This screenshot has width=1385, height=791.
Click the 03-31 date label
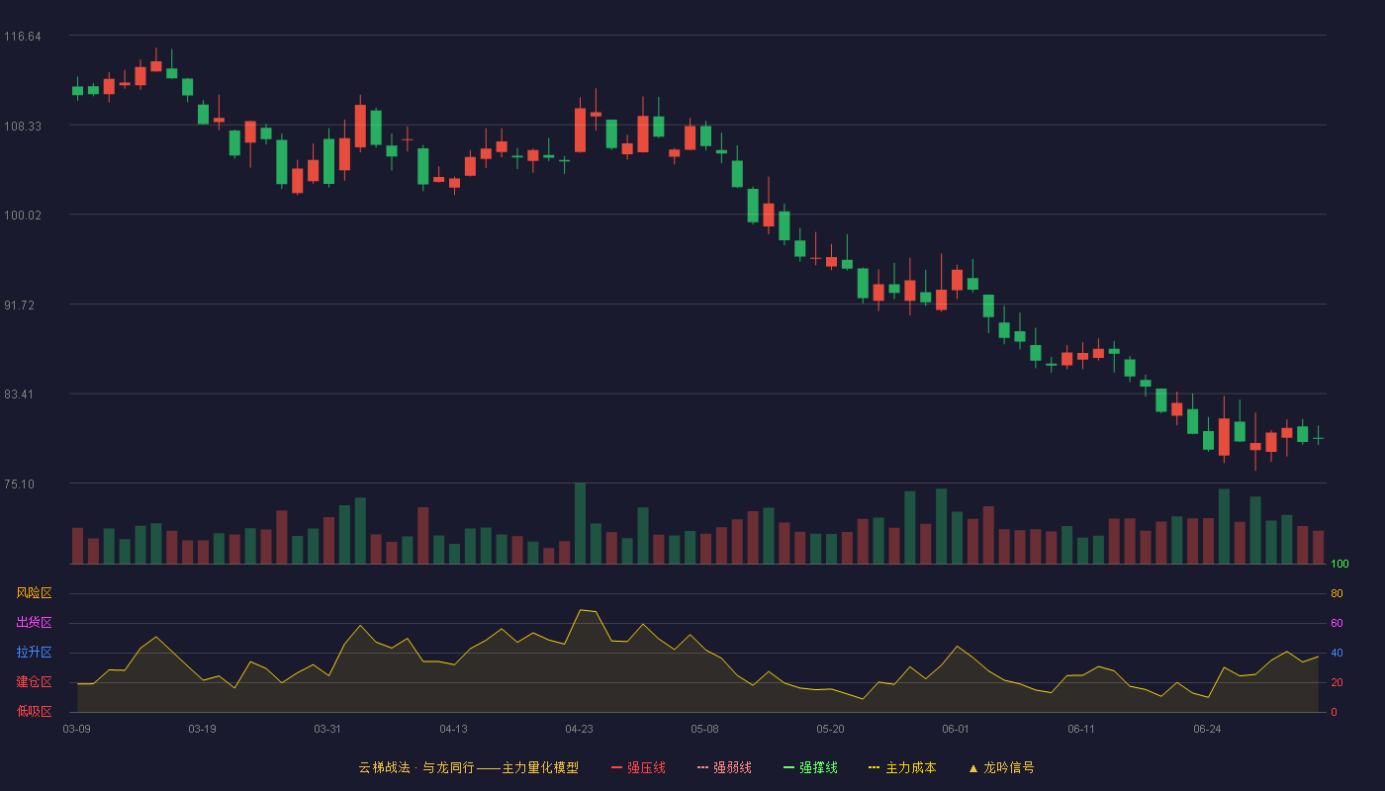pos(327,729)
